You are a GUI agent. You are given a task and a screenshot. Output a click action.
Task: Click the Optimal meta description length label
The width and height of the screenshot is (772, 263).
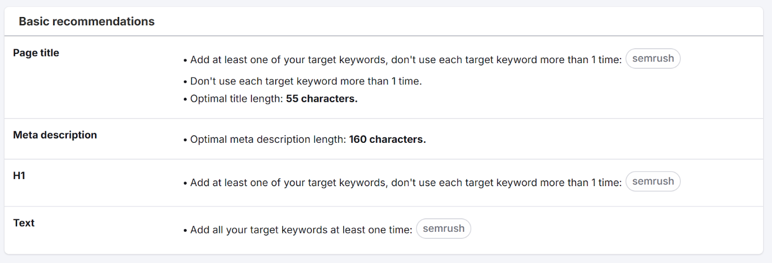click(x=268, y=139)
